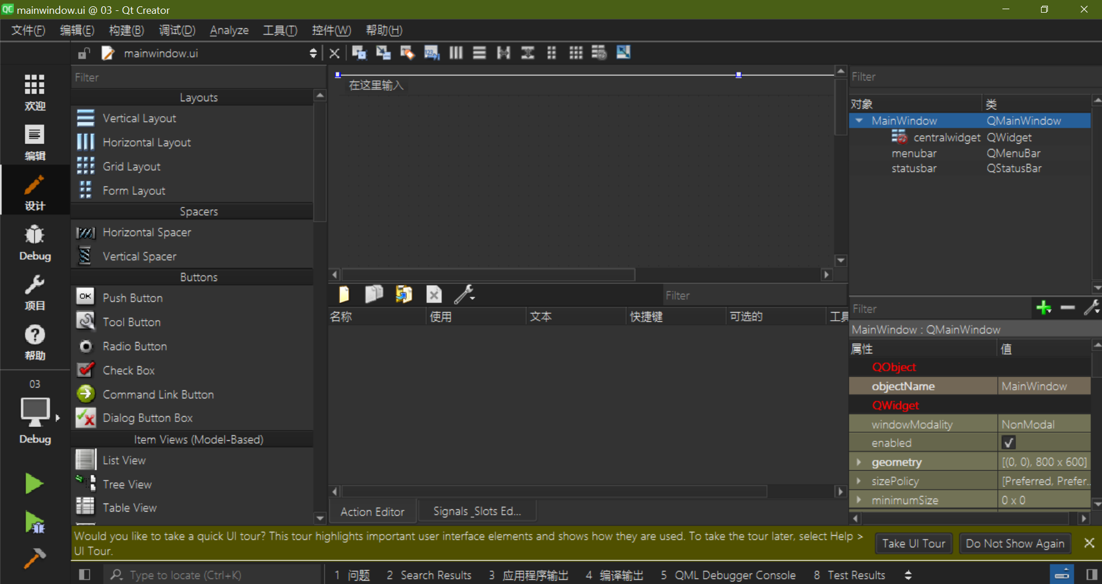Open the 构建(B) menu
1102x584 pixels.
pyautogui.click(x=126, y=30)
